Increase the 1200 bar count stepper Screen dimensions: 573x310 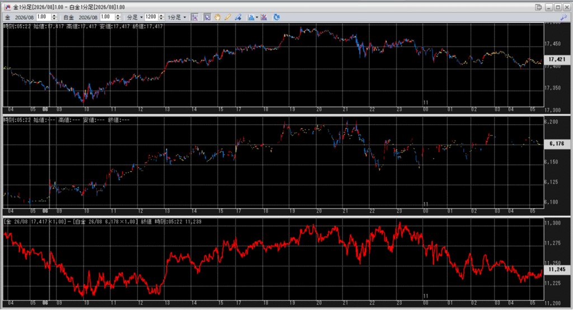[162, 16]
